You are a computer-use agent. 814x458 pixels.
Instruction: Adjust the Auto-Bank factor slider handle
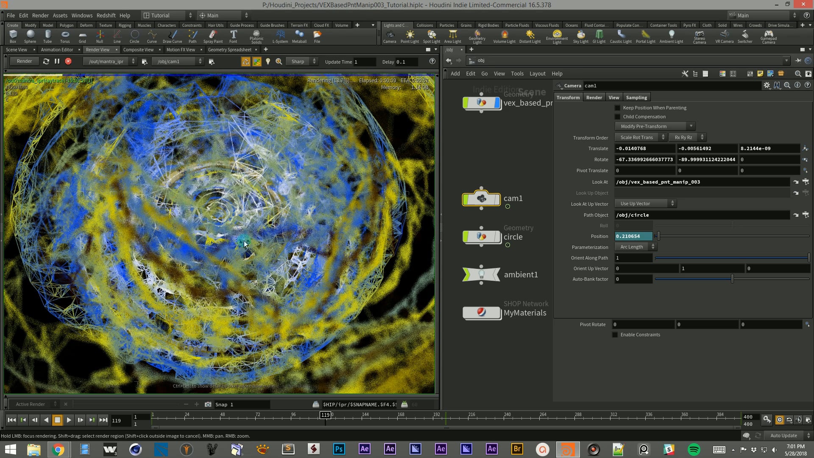click(x=732, y=279)
